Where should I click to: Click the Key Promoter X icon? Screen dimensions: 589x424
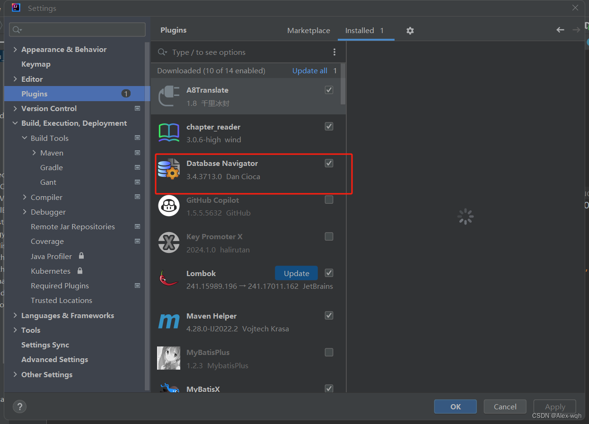tap(169, 242)
